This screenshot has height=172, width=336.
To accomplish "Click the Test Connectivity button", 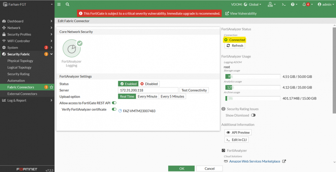I will point(194,90).
